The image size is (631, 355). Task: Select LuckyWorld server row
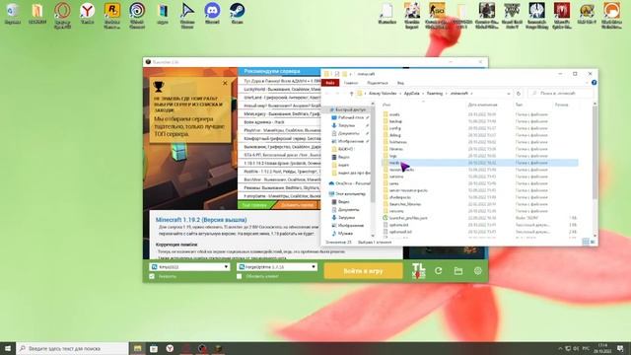280,90
